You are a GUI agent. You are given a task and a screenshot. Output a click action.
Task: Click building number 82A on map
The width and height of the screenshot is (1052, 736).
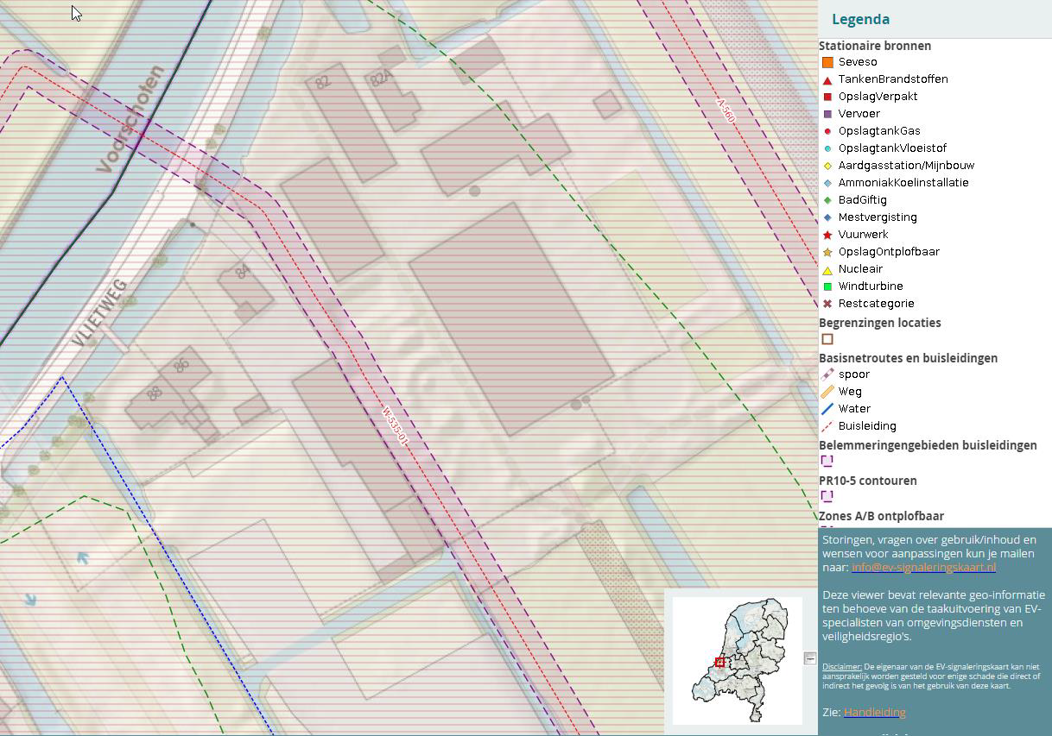coord(380,79)
